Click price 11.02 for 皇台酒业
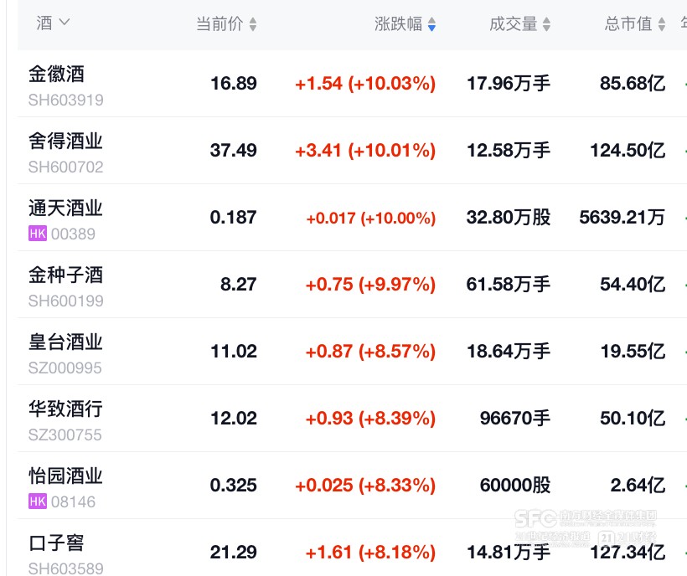Viewport: 687px width, 576px height. [234, 351]
